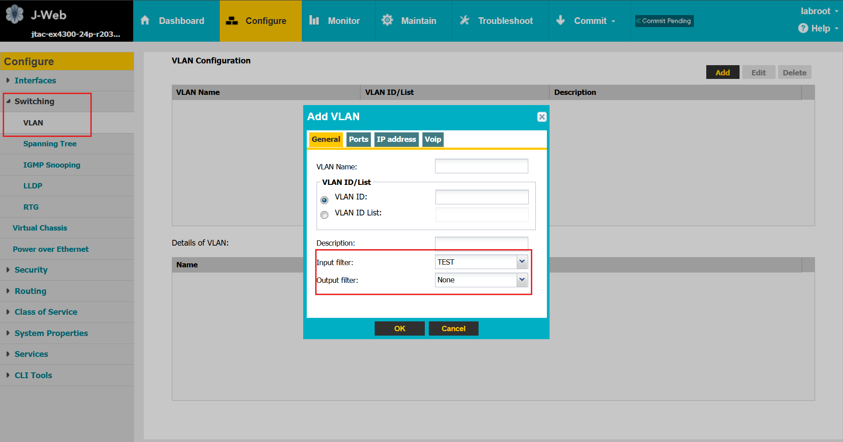This screenshot has width=843, height=442.
Task: Click the Maintain gear icon
Action: (x=387, y=20)
